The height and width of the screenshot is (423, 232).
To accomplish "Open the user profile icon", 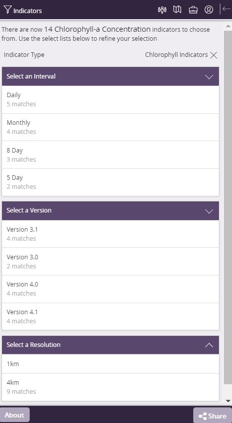I will pyautogui.click(x=209, y=10).
